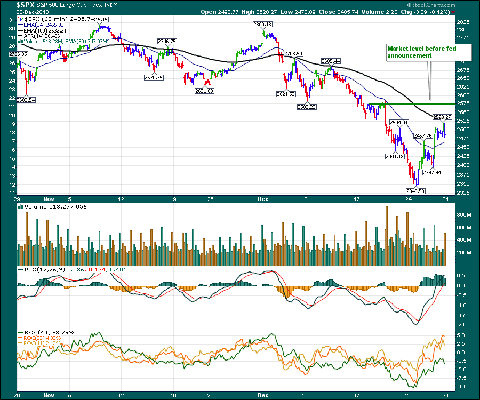This screenshot has width=480, height=400.
Task: Click the $SPX ticker symbol title
Action: (14, 5)
